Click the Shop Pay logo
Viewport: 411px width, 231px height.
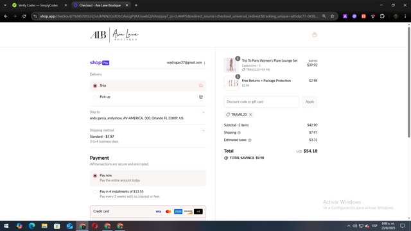pyautogui.click(x=100, y=63)
